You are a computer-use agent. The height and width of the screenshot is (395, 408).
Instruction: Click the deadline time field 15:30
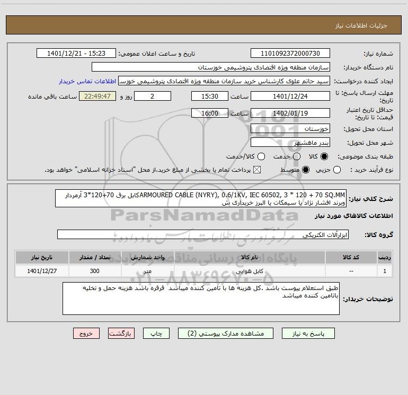(x=210, y=96)
